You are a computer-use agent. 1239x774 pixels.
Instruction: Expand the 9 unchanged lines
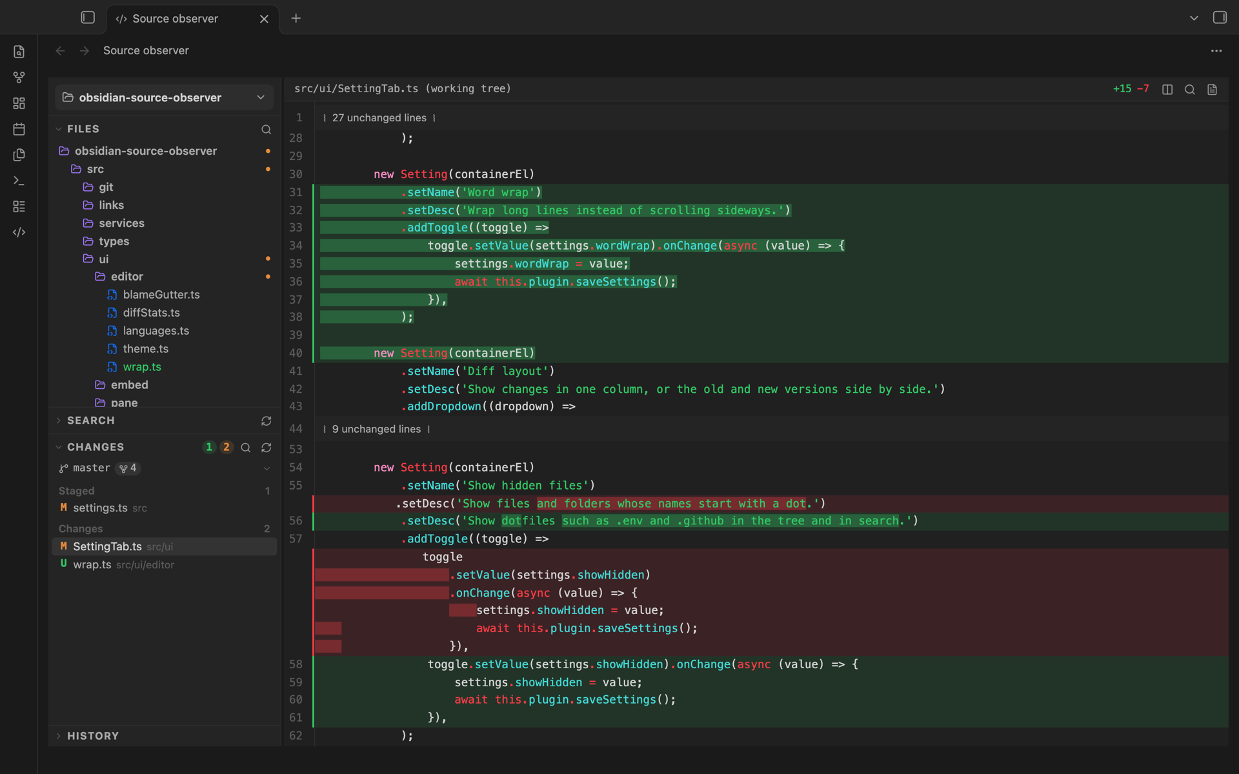tap(376, 429)
